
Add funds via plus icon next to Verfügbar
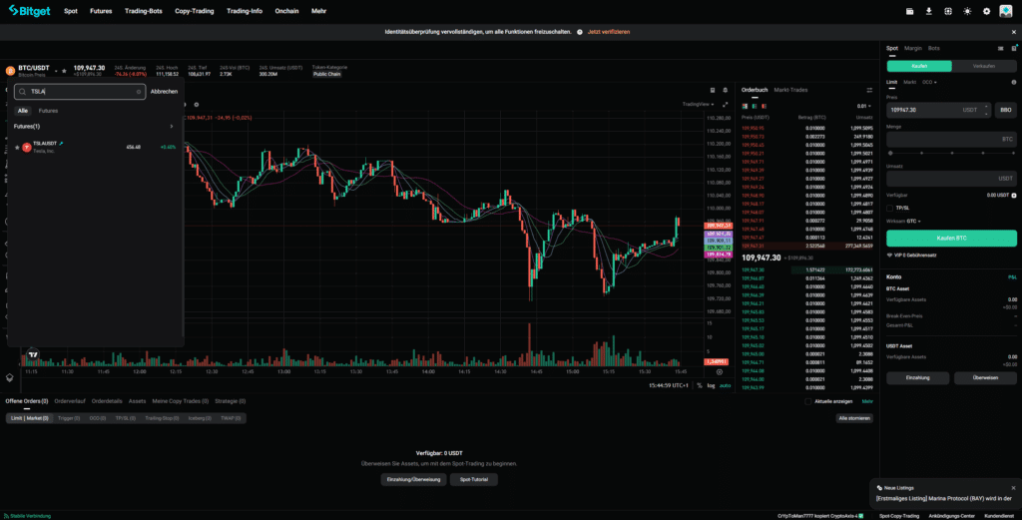[1014, 196]
